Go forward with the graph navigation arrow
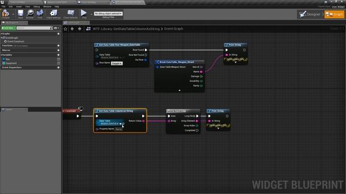 click(x=79, y=29)
